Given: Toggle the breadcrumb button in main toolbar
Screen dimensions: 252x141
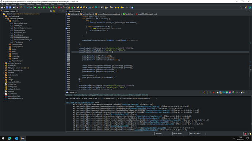Looking at the screenshot, I should click(89, 8).
